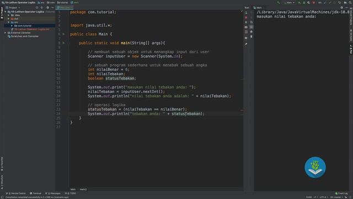
Task: Select the Main.java editor tab
Action: 64,8
